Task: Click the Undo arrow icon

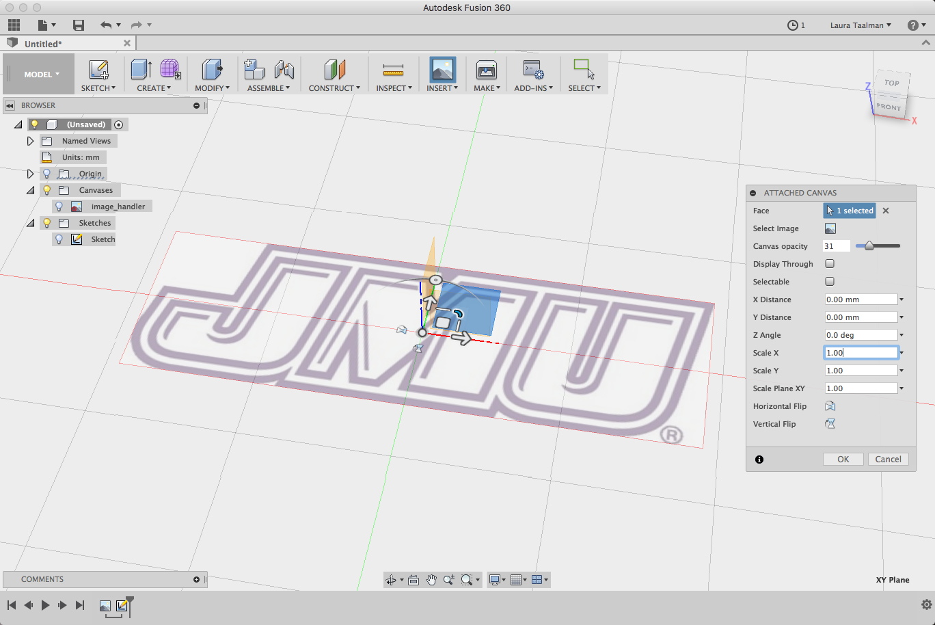Action: click(106, 25)
